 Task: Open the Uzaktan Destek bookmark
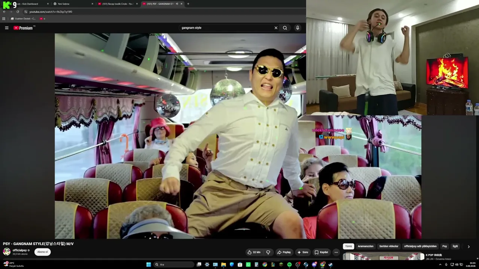click(23, 19)
